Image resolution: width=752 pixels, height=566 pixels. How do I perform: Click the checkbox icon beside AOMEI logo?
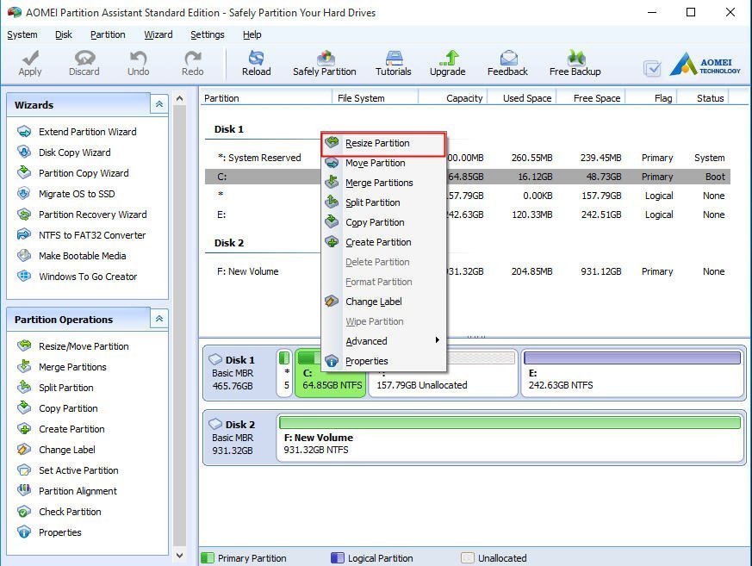pos(652,69)
